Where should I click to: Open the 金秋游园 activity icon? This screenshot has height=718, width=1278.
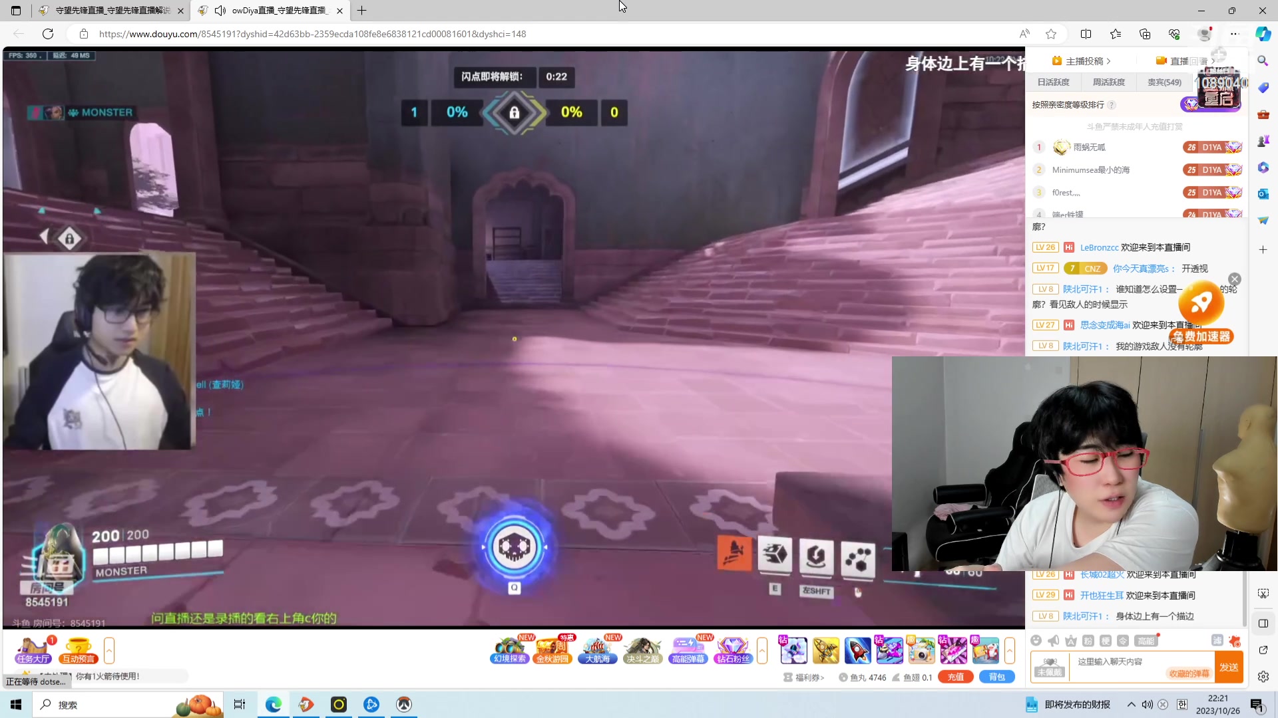click(x=552, y=650)
